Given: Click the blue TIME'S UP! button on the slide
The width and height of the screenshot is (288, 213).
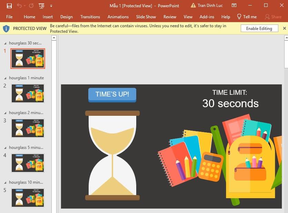Looking at the screenshot, I should coord(112,94).
